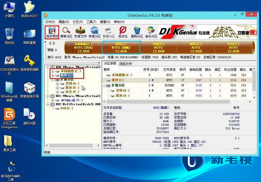Screen dimensions: 261x182
Task: Open Windows安装器 desktop icon
Action: click(x=9, y=92)
